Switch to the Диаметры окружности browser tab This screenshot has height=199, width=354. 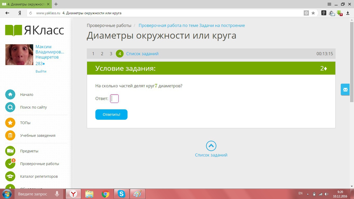[x=25, y=4]
